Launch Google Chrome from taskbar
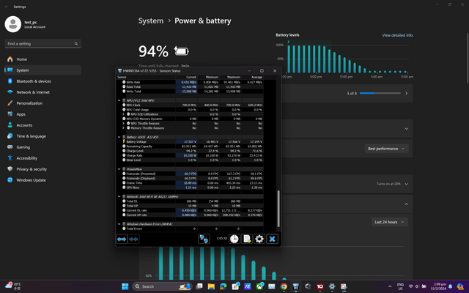The height and width of the screenshot is (293, 469). (284, 286)
